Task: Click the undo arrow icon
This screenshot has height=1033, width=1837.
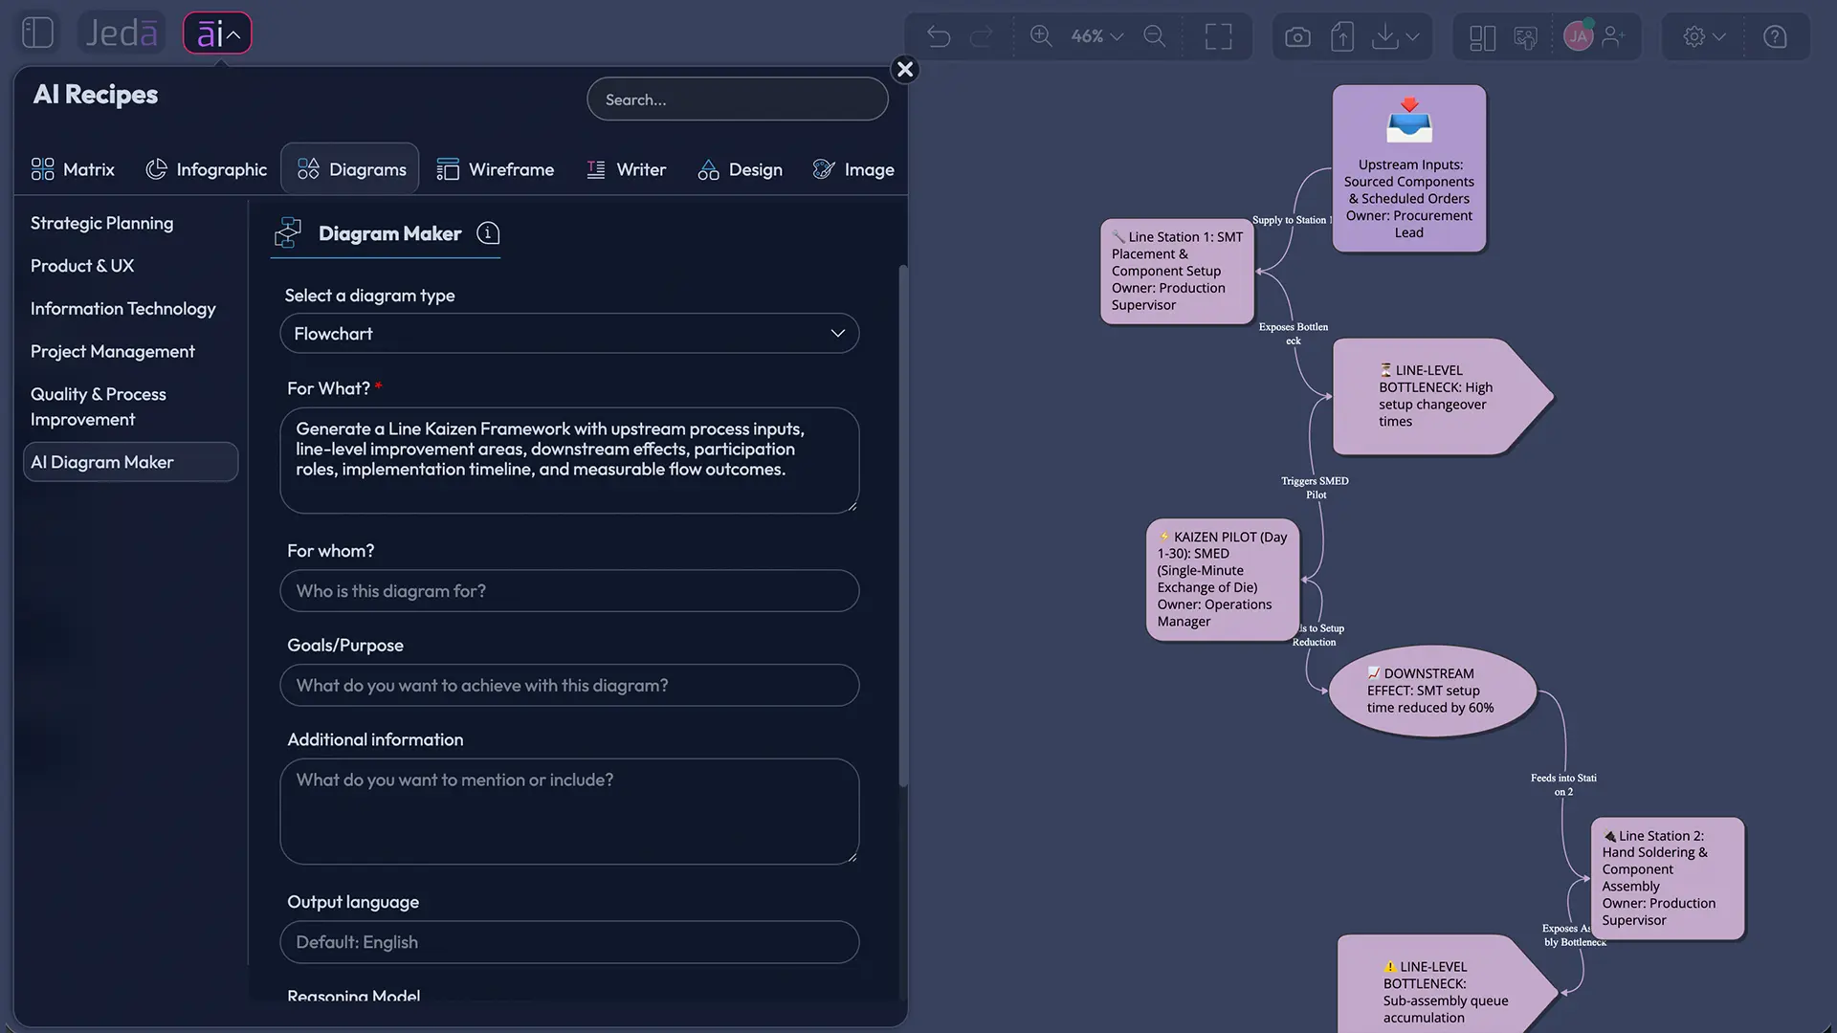Action: point(939,36)
